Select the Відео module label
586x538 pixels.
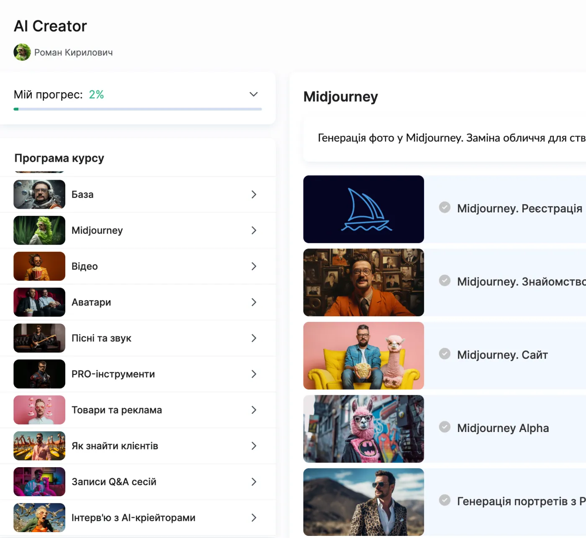85,266
